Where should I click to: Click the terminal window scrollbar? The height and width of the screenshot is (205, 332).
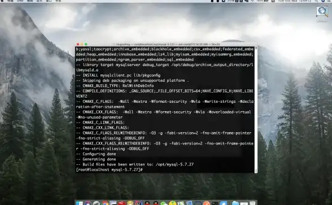pyautogui.click(x=256, y=110)
